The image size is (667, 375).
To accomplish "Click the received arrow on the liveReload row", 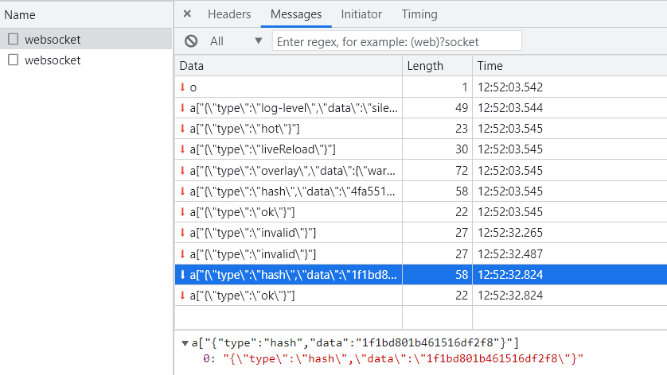I will 182,149.
